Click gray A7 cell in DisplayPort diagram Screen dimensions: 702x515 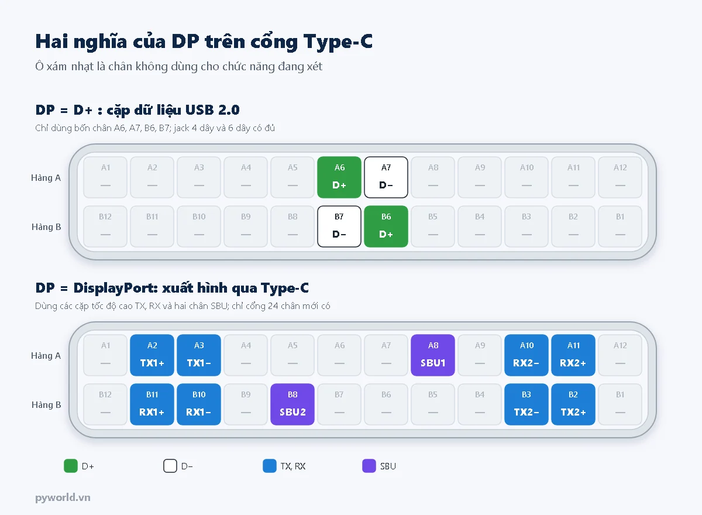pos(386,355)
